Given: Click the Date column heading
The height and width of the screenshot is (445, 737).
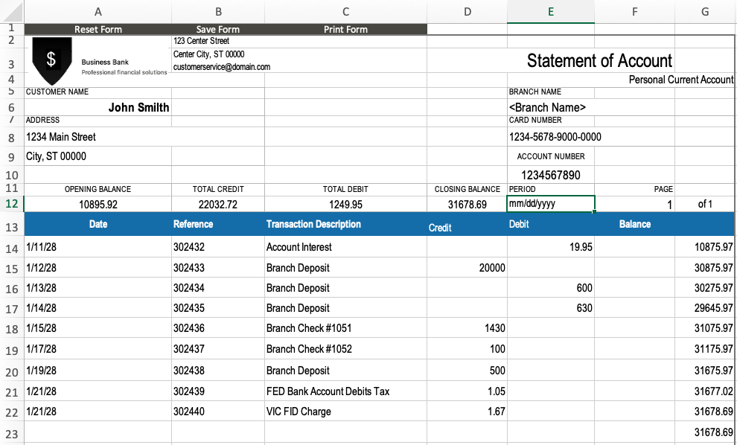Looking at the screenshot, I should pos(98,224).
